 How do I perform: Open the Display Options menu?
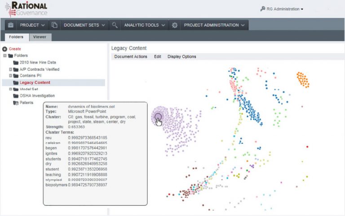click(181, 57)
